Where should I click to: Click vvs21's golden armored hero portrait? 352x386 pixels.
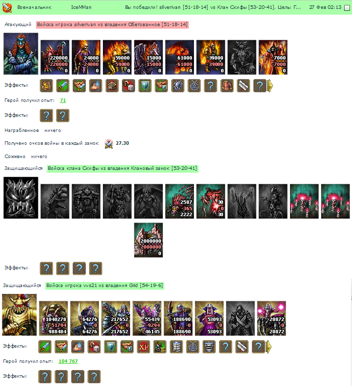[20, 315]
